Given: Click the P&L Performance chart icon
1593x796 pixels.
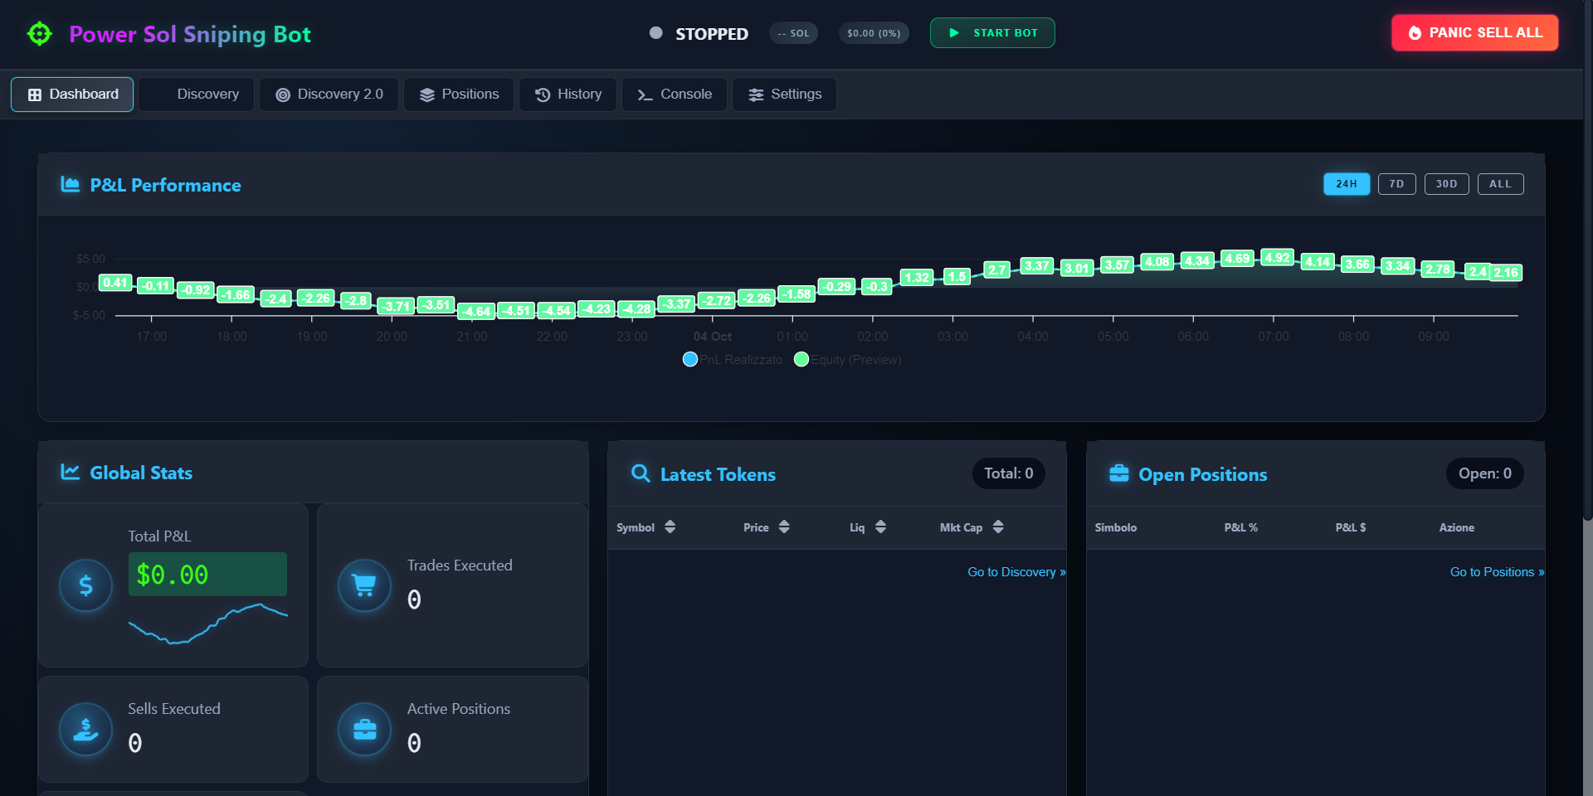Looking at the screenshot, I should pyautogui.click(x=70, y=185).
